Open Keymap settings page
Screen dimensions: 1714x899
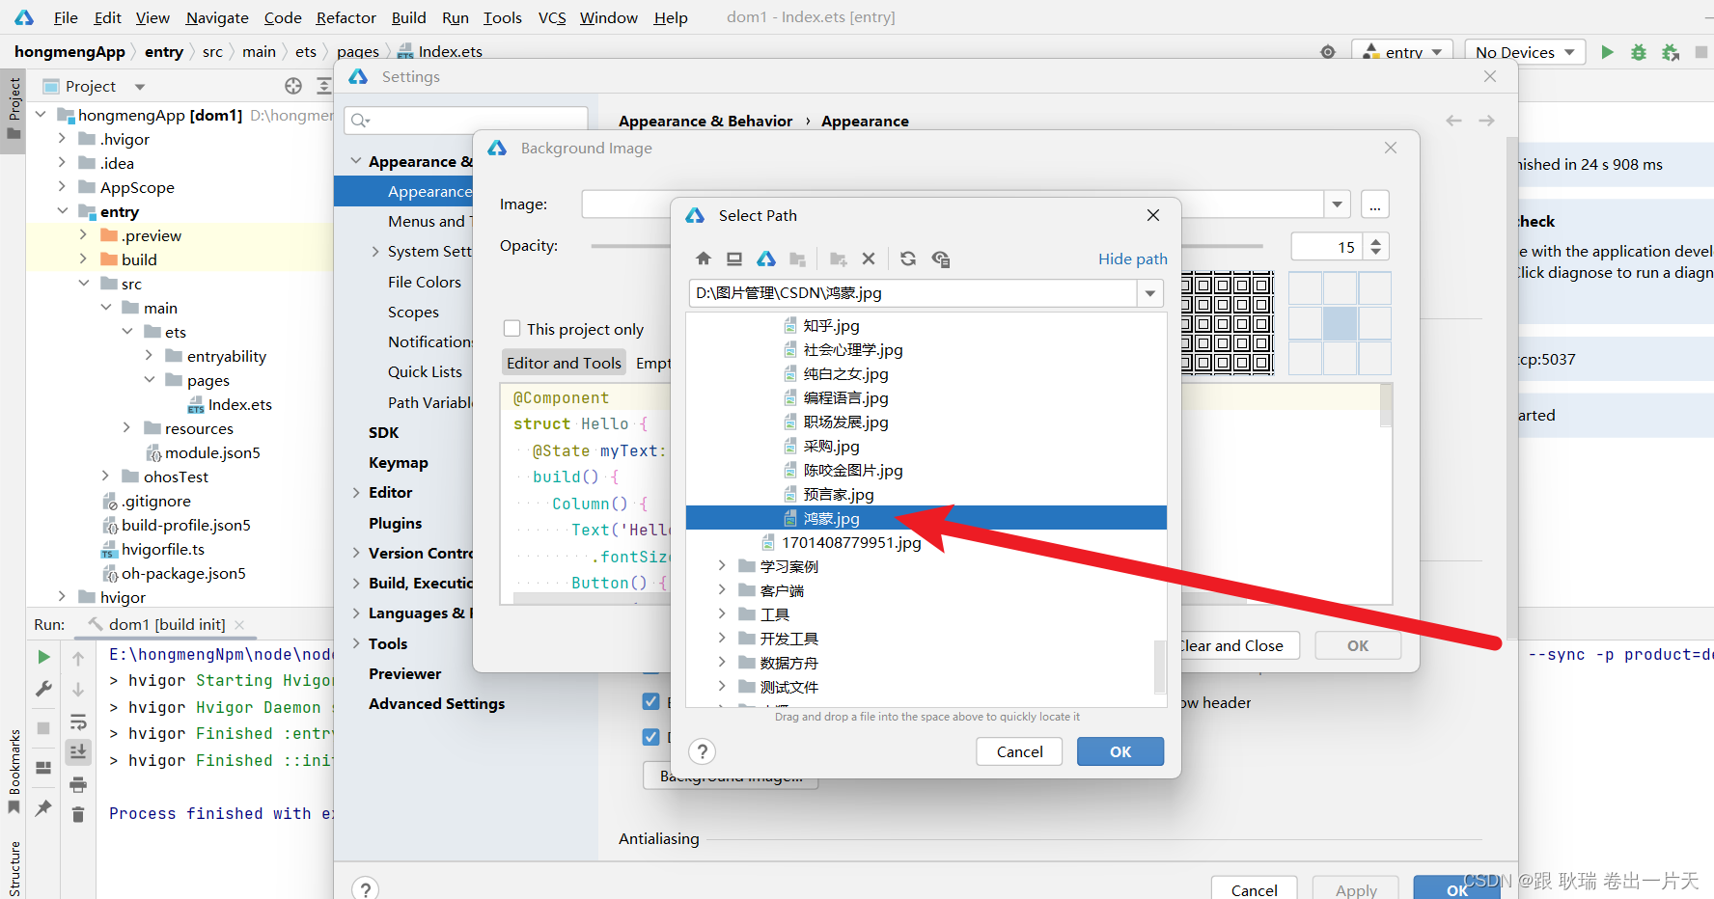(398, 462)
